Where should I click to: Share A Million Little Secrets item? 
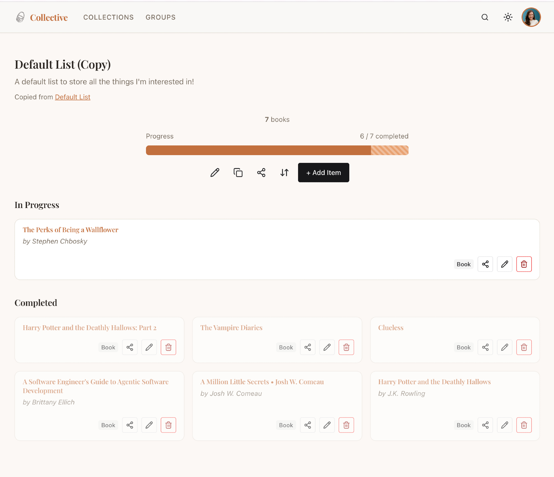[x=307, y=425]
